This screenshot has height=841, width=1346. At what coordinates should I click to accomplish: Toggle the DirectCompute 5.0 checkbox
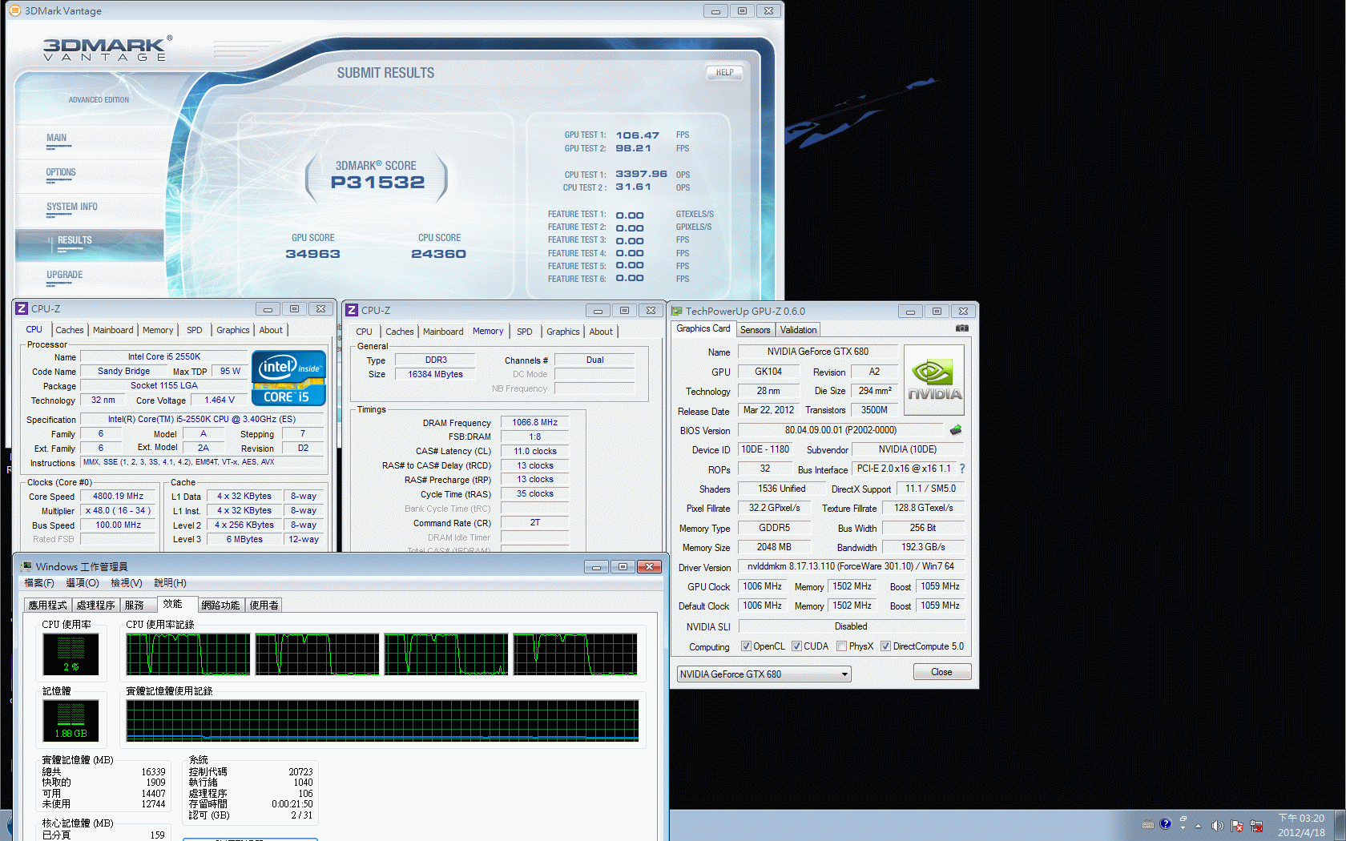click(885, 646)
